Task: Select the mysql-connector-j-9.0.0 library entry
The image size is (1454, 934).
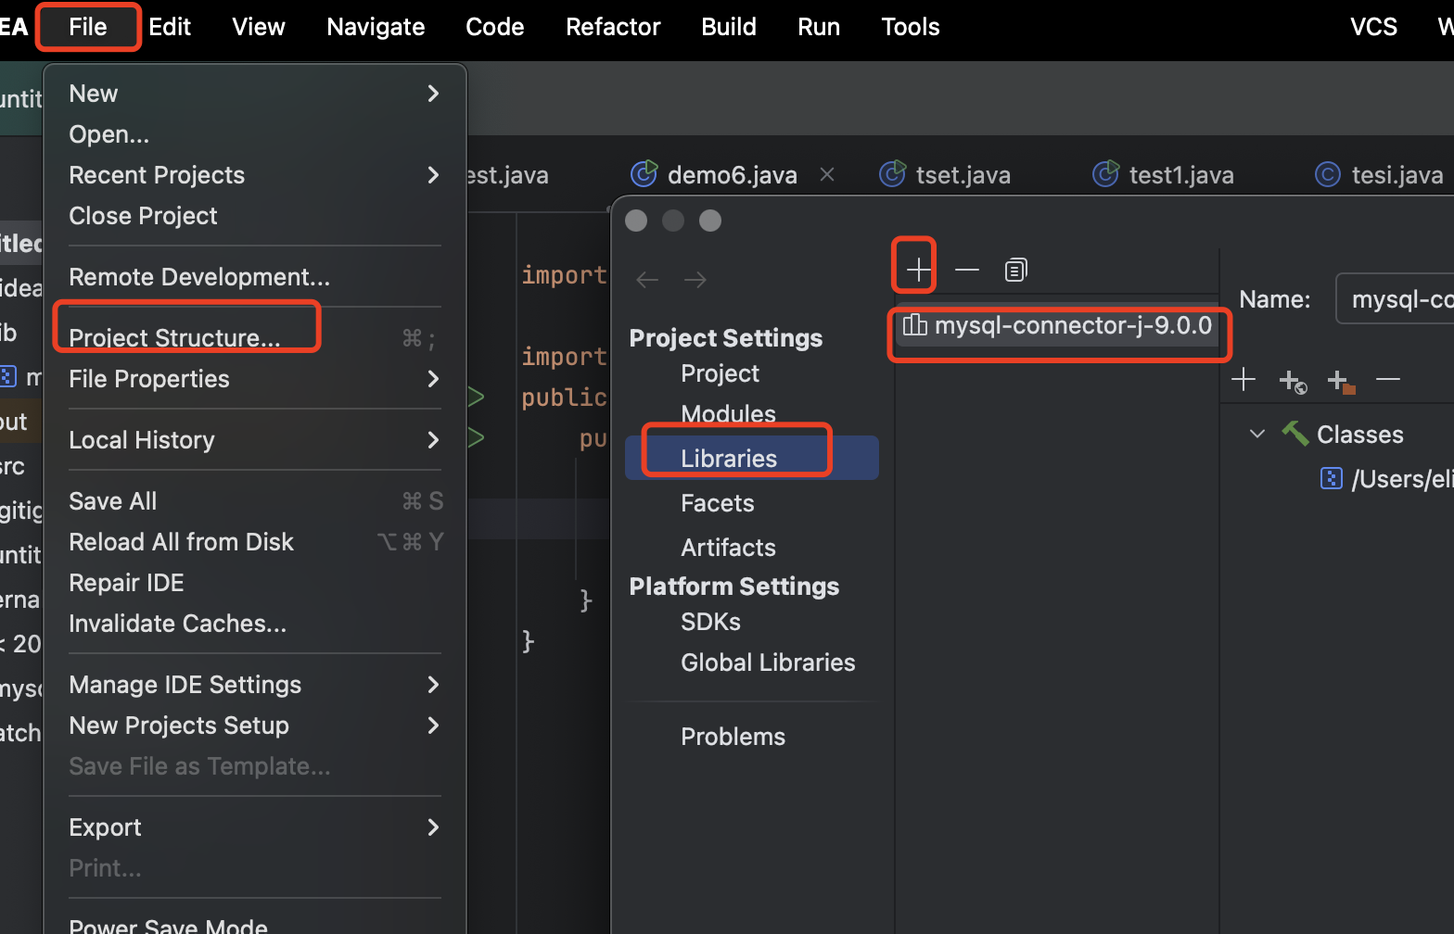Action: tap(1072, 325)
